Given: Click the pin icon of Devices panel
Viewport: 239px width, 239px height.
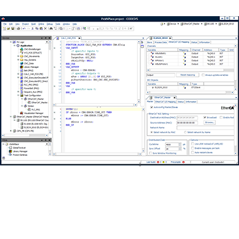Looking at the screenshot, I should [45, 38].
